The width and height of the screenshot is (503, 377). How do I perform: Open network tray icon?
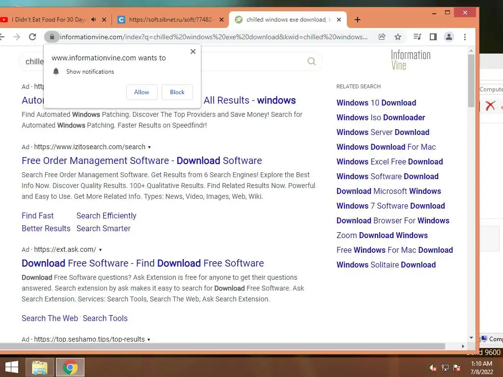(445, 368)
